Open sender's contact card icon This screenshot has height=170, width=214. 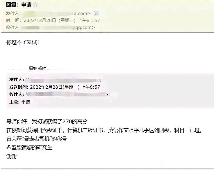tap(96, 13)
